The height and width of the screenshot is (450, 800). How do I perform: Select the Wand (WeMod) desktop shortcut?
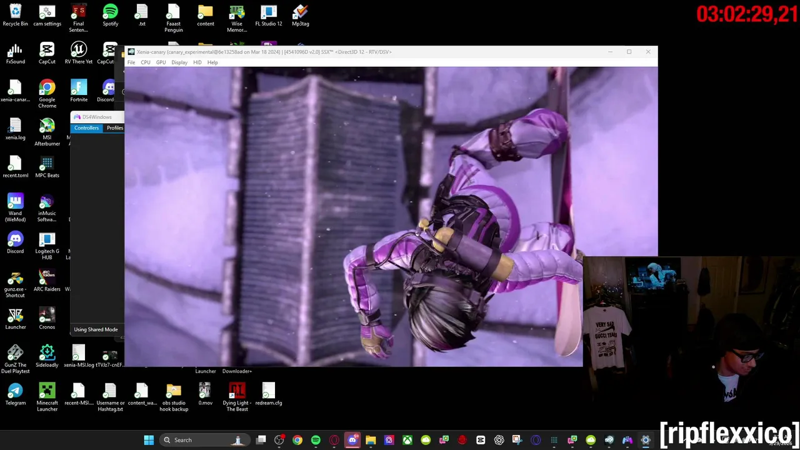coord(15,208)
